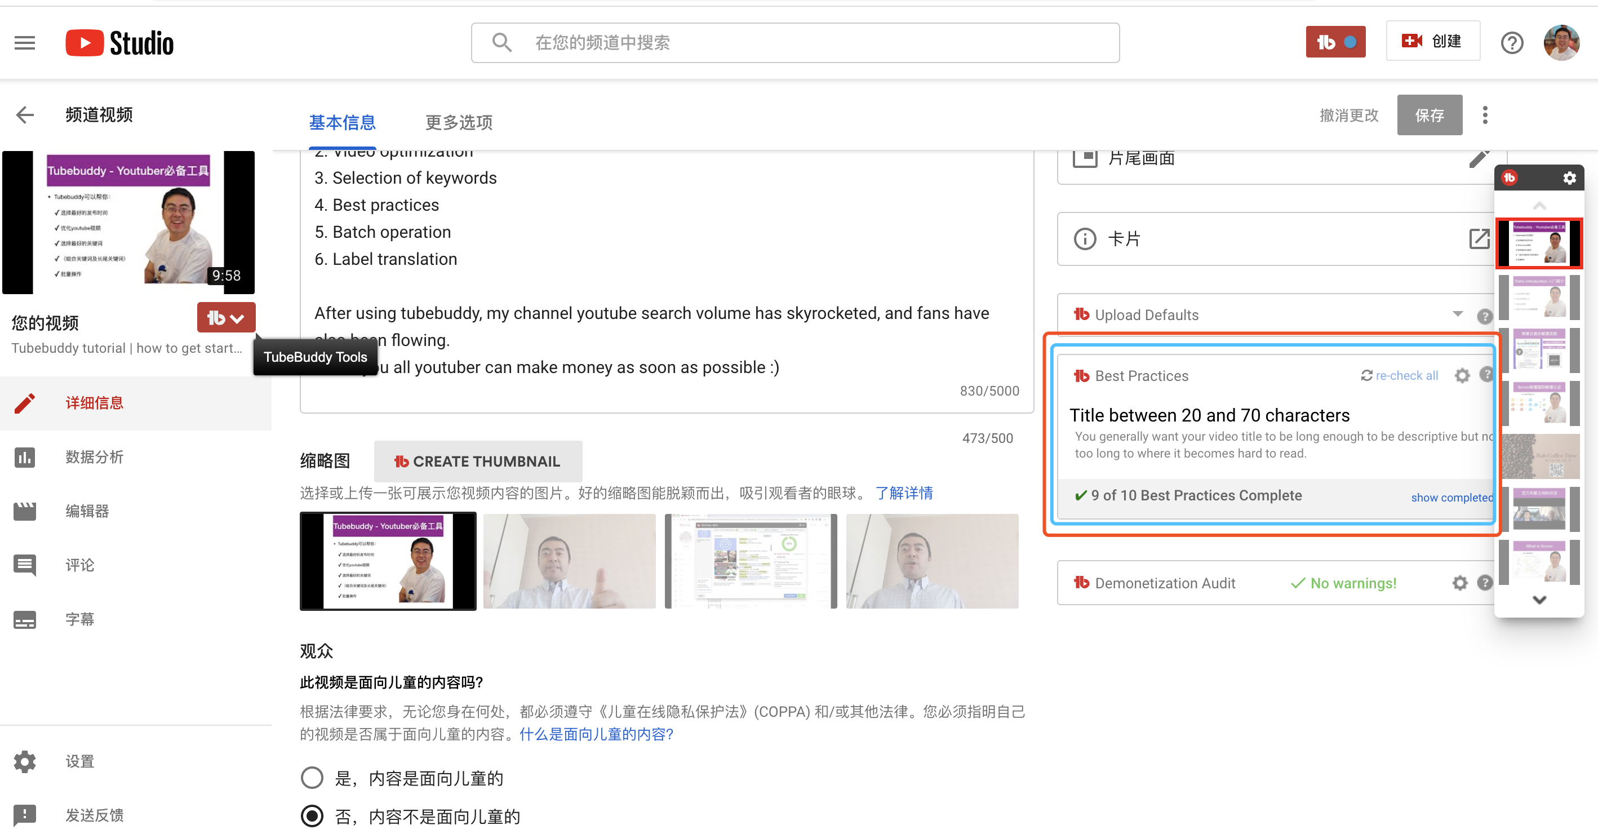
Task: Open 详细信息 in the sidebar
Action: (x=136, y=403)
